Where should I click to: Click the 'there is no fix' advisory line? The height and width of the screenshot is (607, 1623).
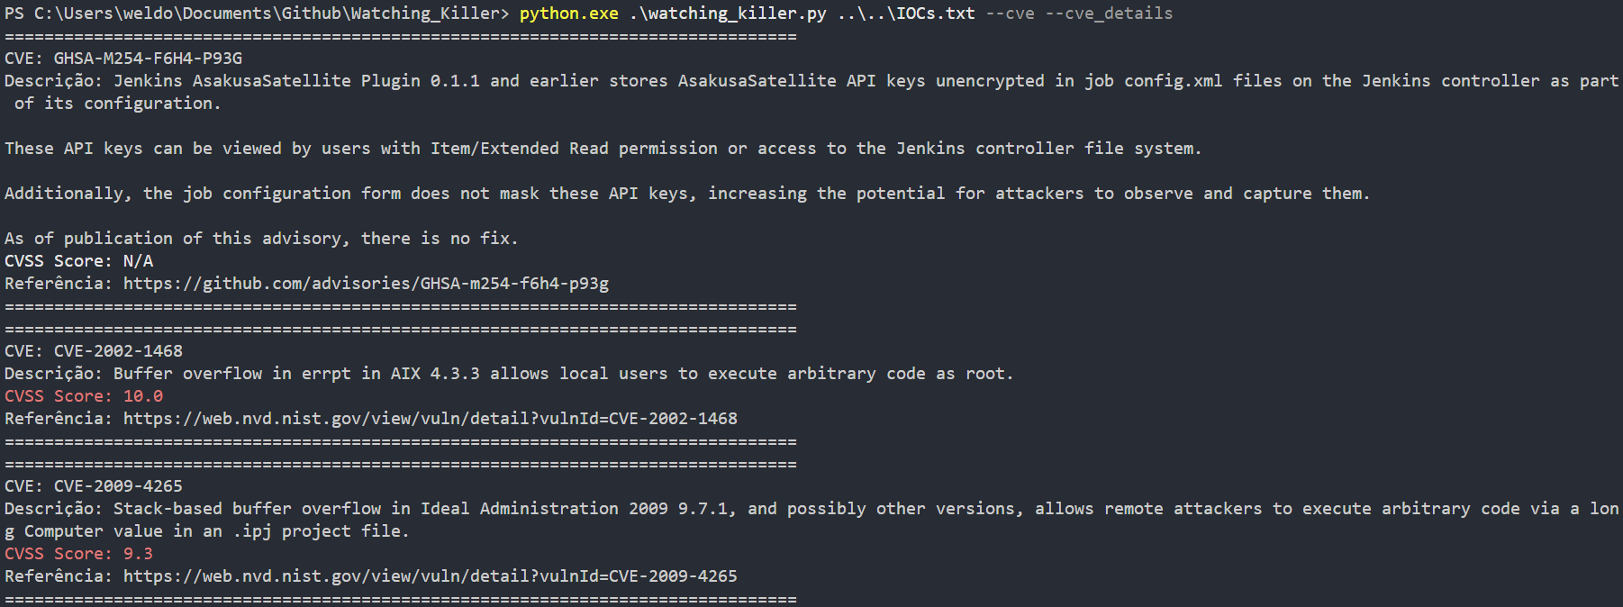(261, 239)
